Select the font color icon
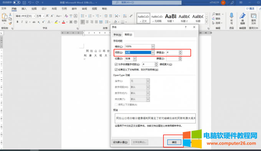The height and width of the screenshot is (151, 261). (64, 22)
